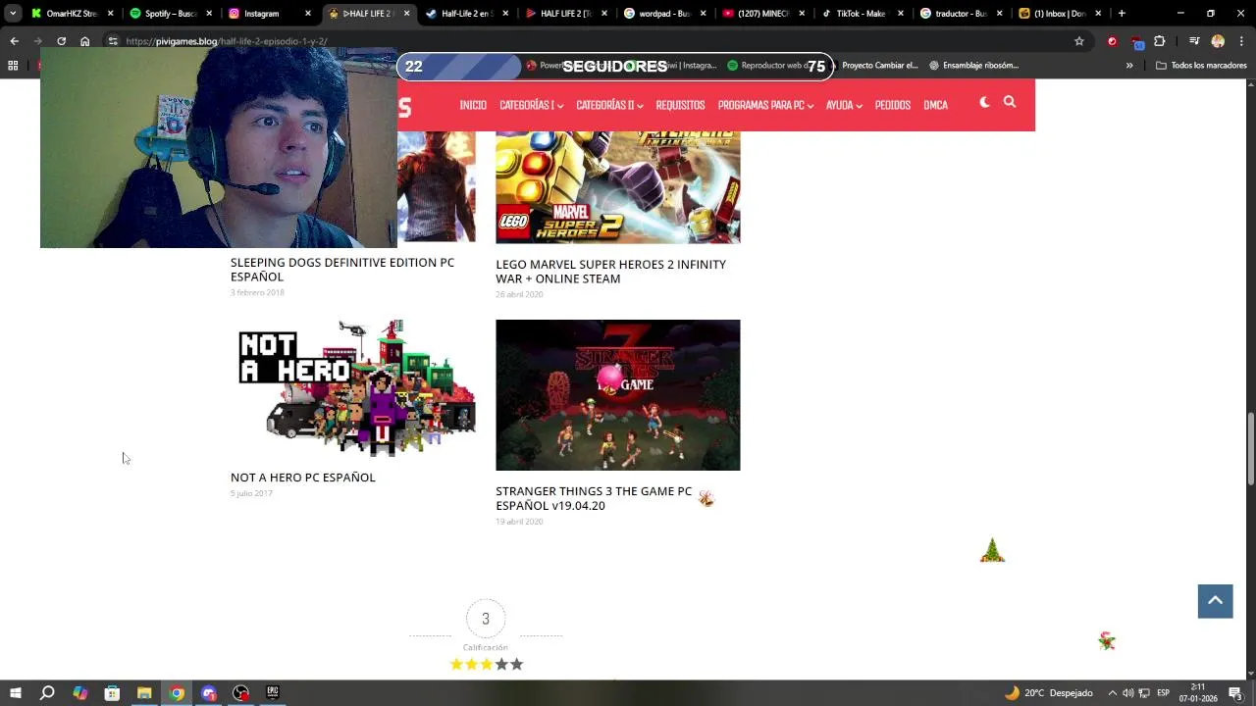Viewport: 1256px width, 706px height.
Task: Open tab search dropdown arrow
Action: [11, 14]
